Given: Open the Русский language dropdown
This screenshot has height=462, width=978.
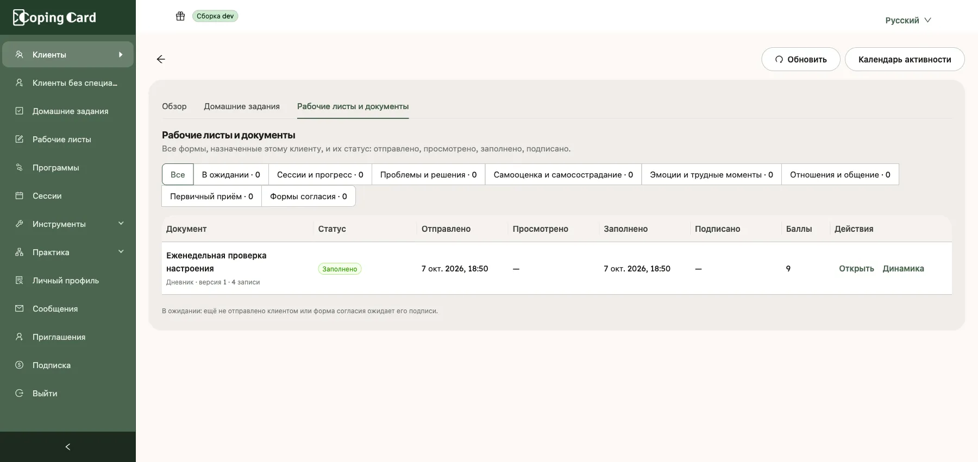Looking at the screenshot, I should click(908, 20).
